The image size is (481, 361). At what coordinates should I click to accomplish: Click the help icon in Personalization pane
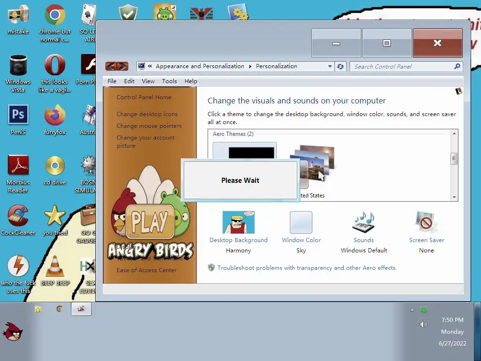pyautogui.click(x=459, y=91)
